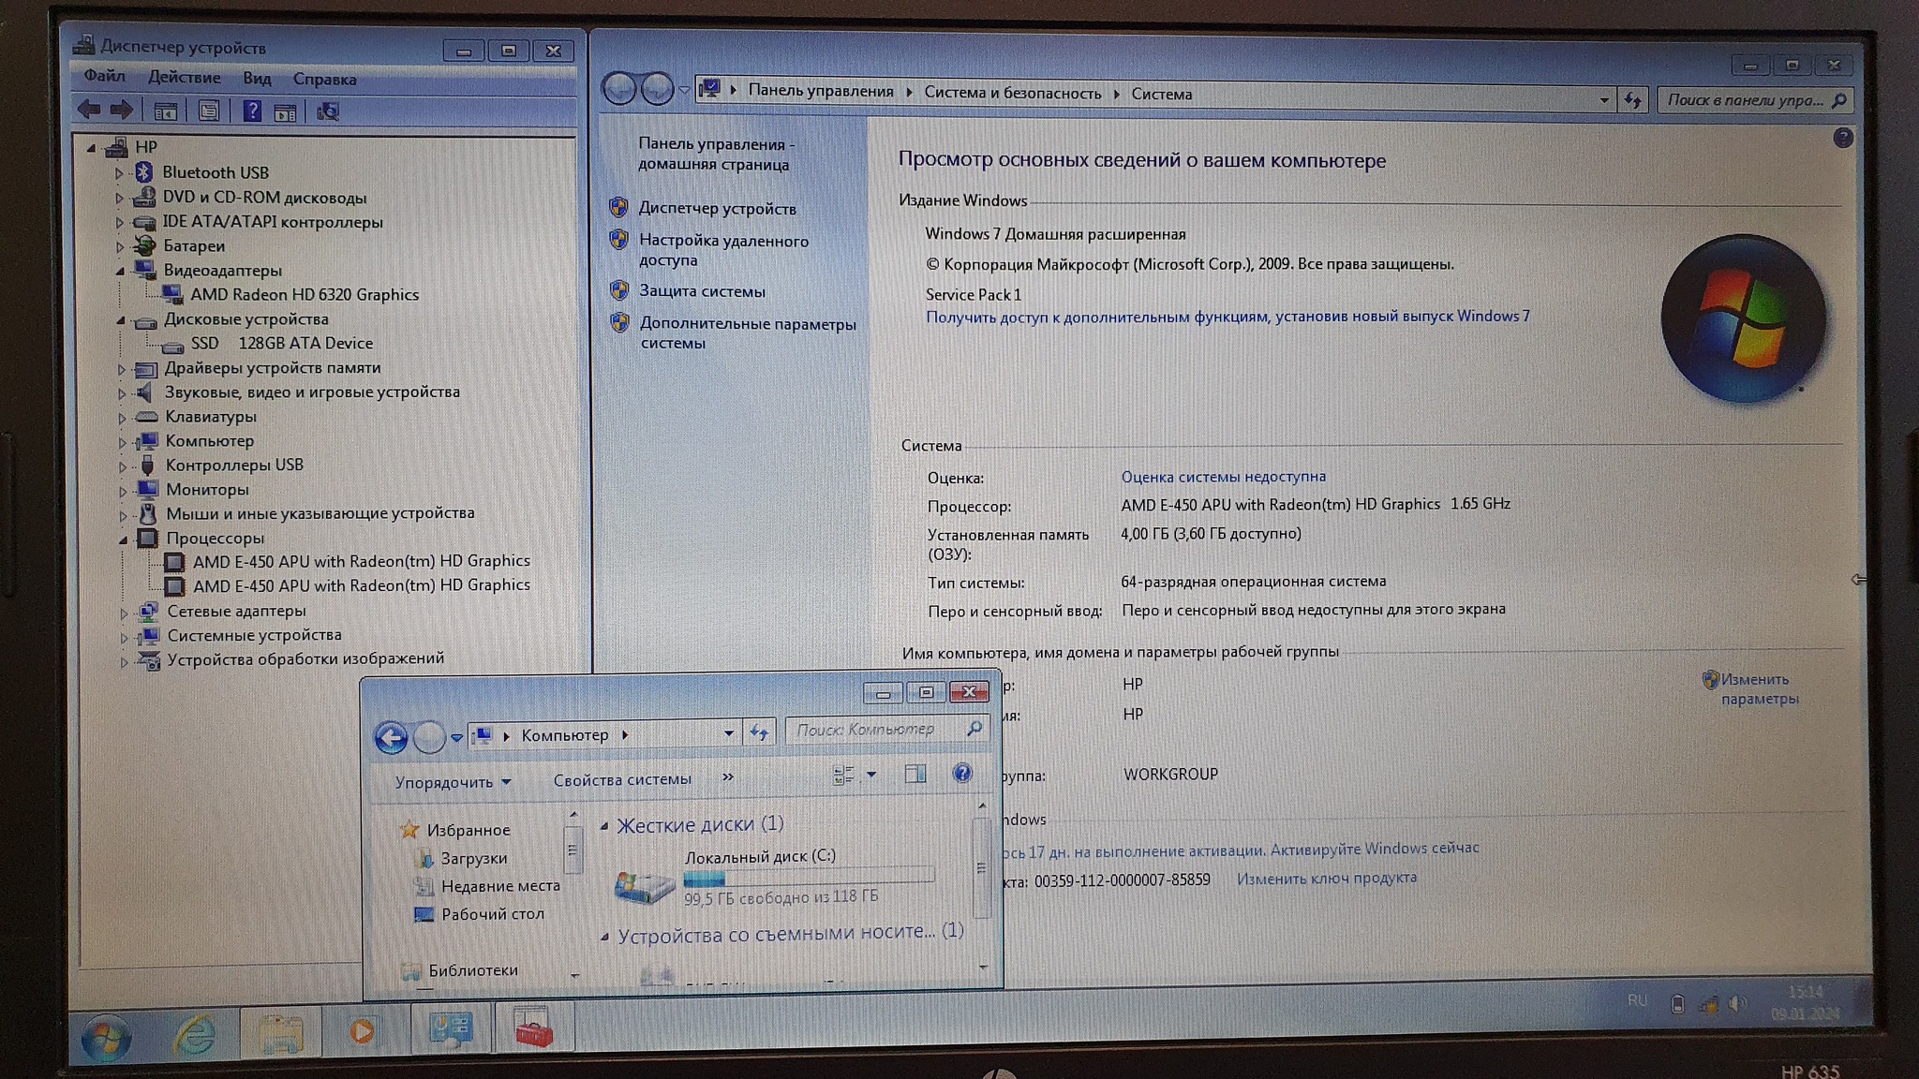Open the Упорядочить dropdown menu

[452, 782]
